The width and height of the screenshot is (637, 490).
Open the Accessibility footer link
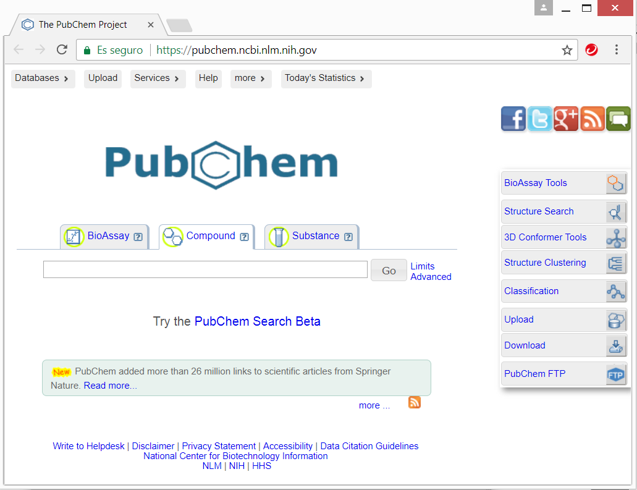[x=288, y=446]
